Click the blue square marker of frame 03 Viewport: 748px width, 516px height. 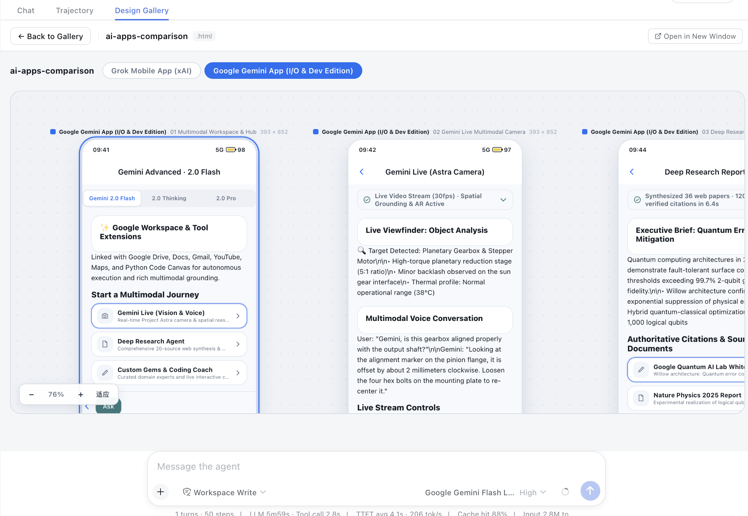pyautogui.click(x=585, y=132)
